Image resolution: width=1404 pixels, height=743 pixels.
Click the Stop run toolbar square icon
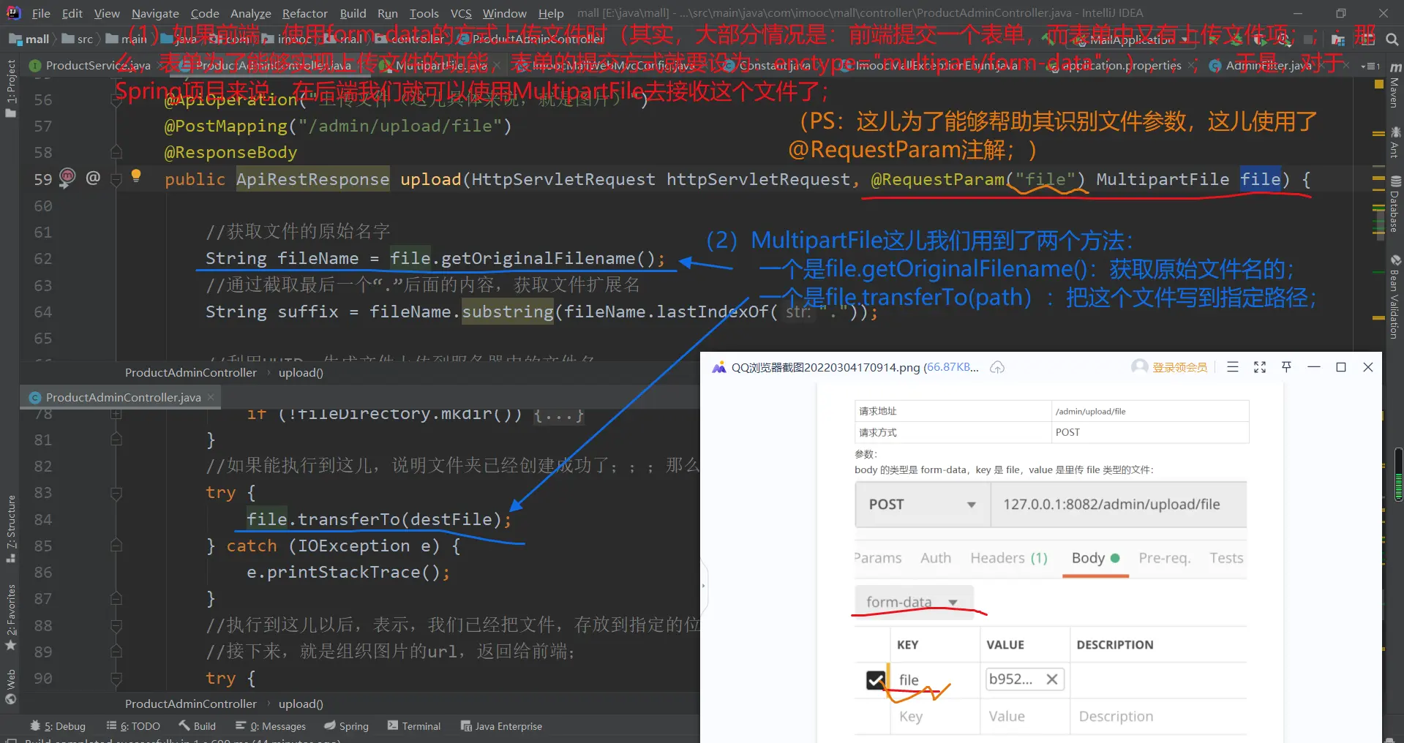tap(1308, 39)
